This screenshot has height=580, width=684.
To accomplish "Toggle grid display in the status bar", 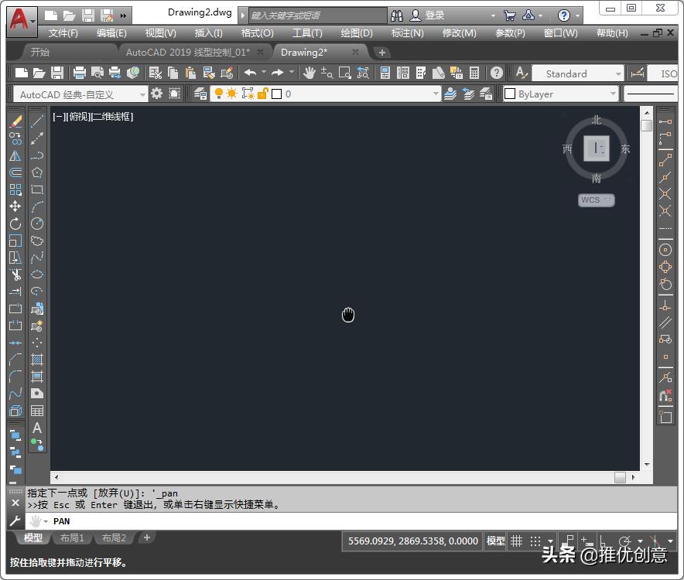I will point(516,541).
